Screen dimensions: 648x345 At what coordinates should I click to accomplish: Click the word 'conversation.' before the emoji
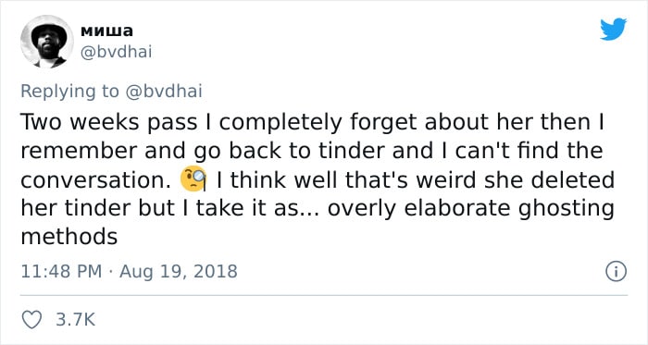click(x=95, y=180)
